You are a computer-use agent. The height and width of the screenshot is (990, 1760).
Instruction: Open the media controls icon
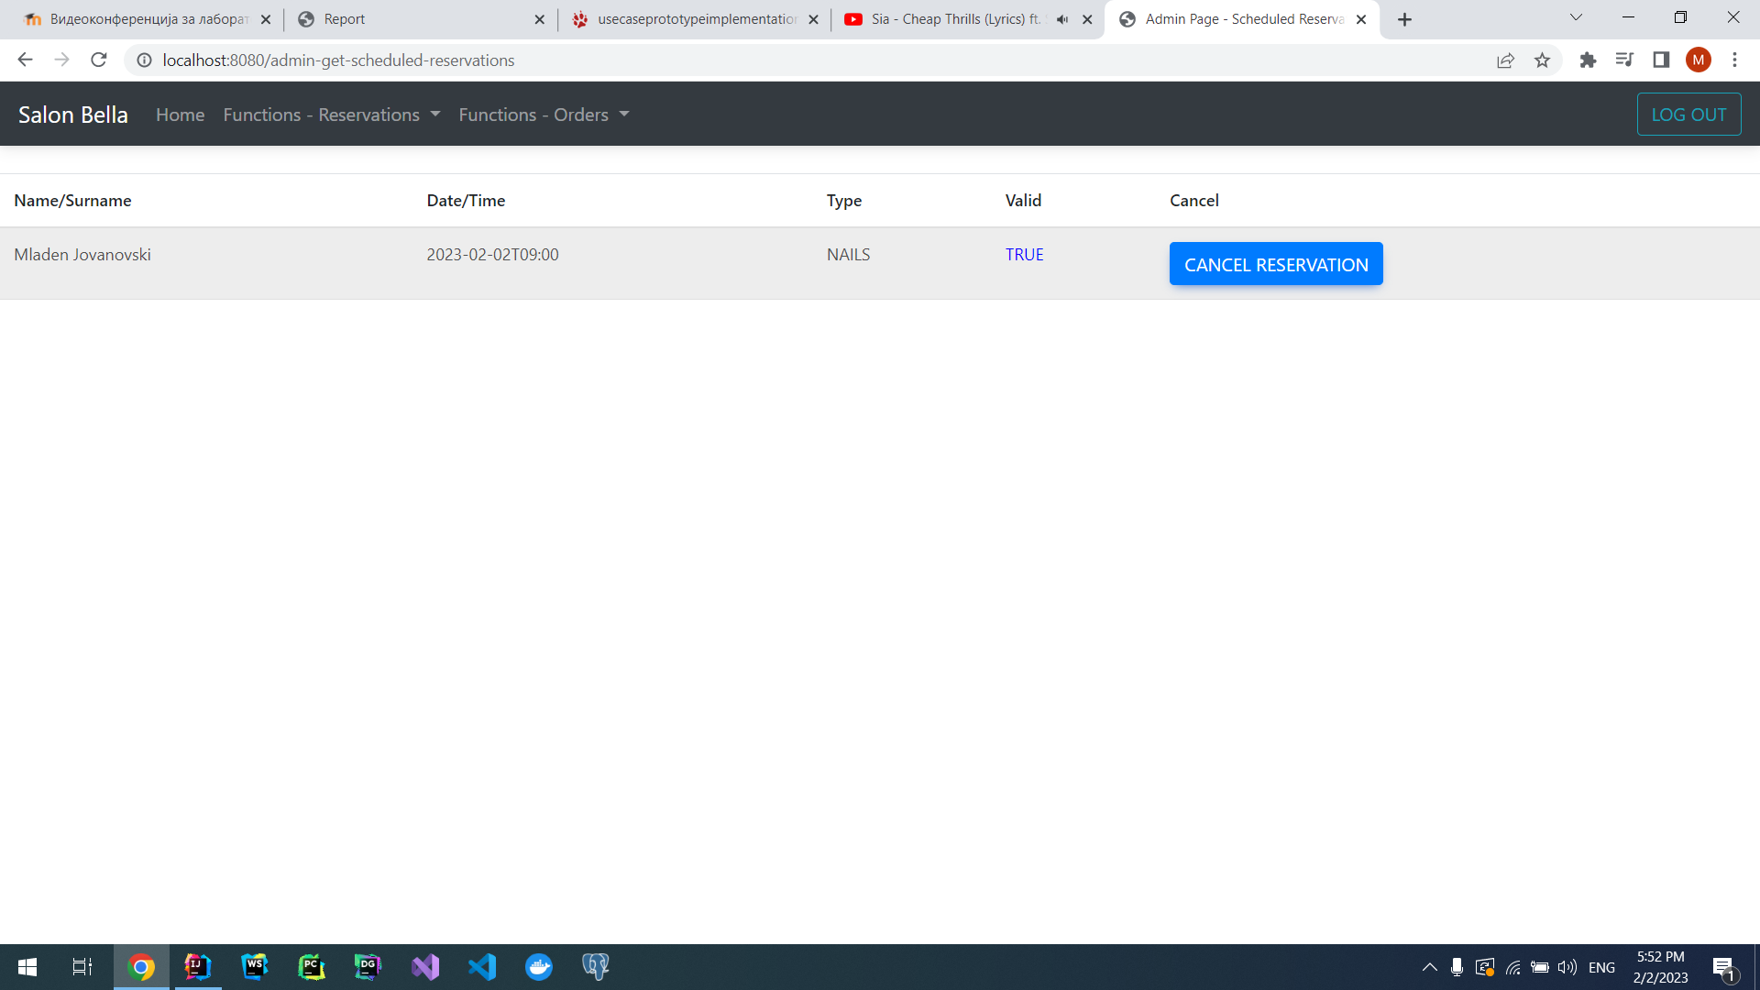(x=1624, y=60)
